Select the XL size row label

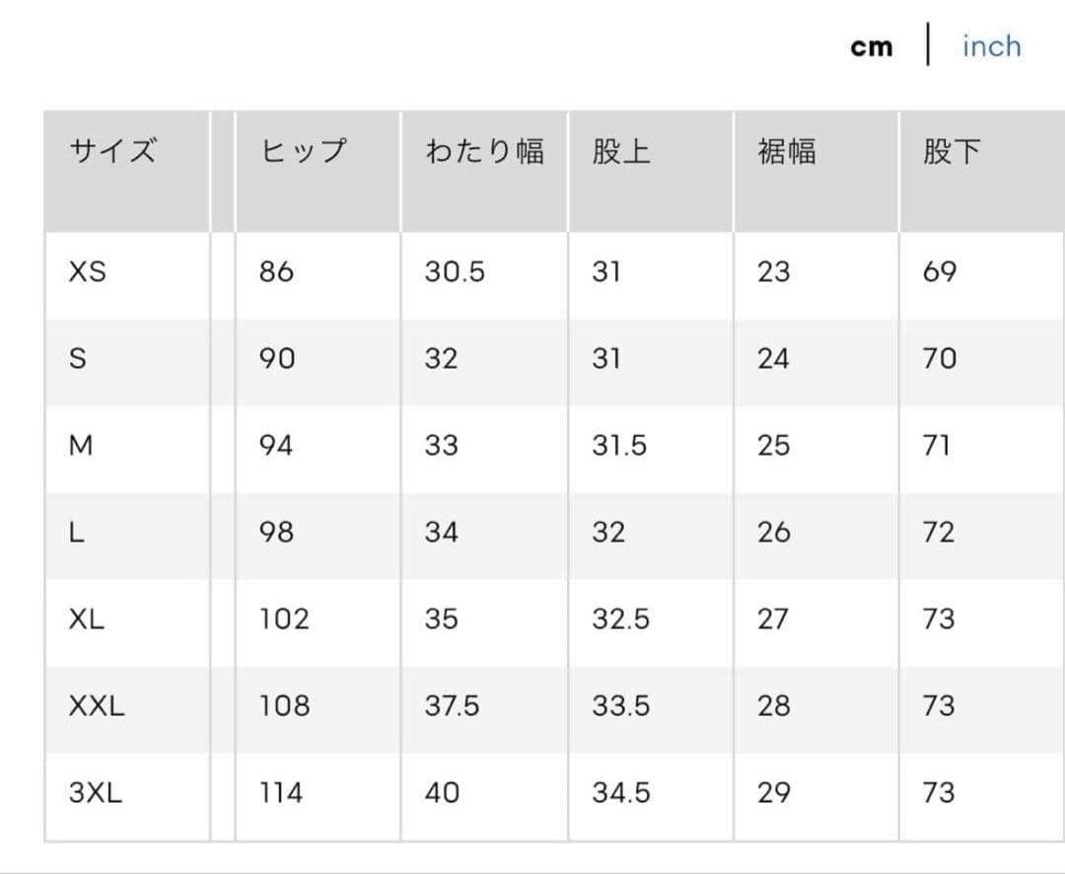pos(86,619)
